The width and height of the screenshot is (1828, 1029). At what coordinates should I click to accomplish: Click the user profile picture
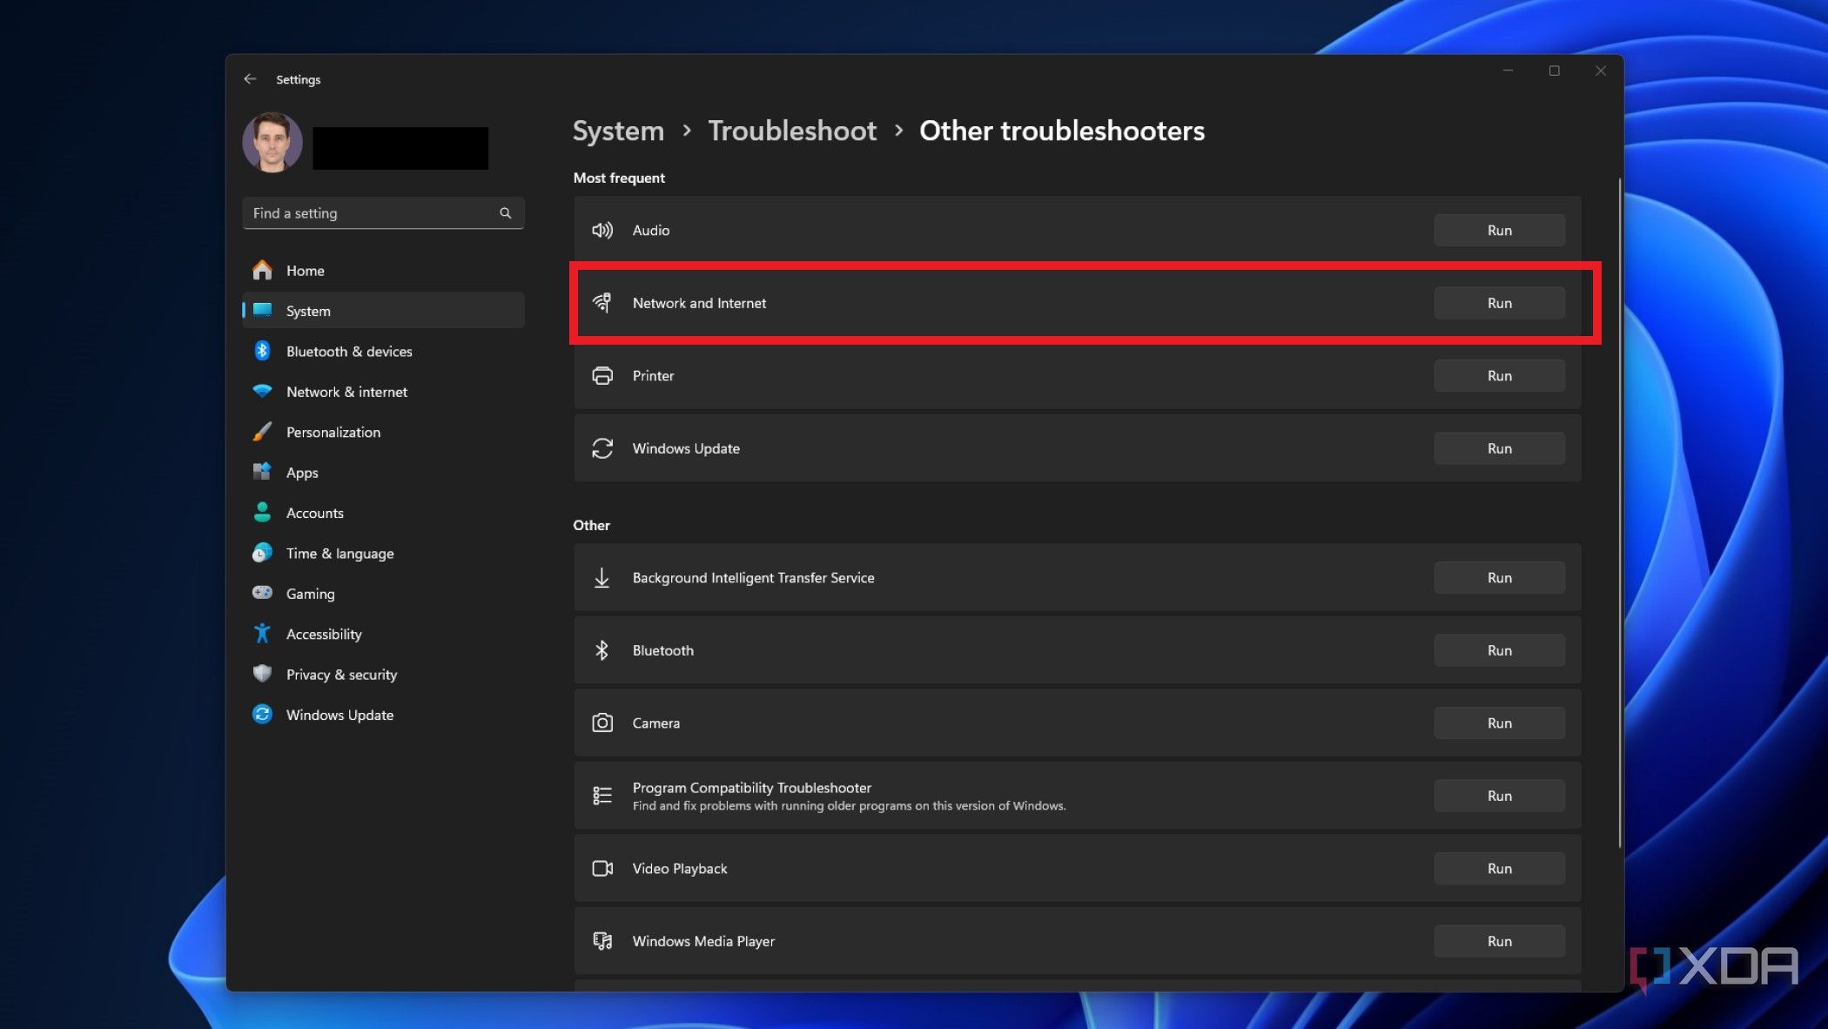coord(272,144)
